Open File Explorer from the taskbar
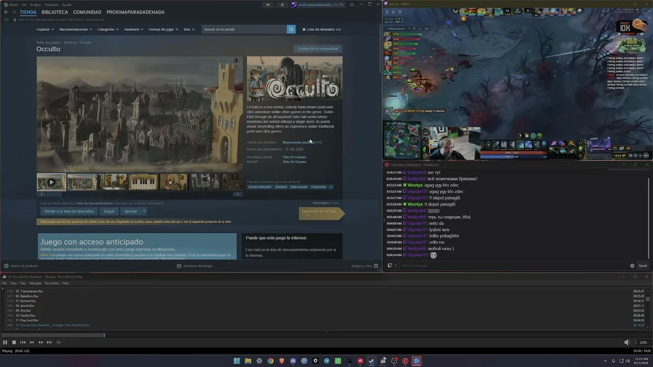The image size is (653, 367). pyautogui.click(x=248, y=361)
